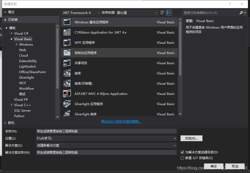Collapse the 已安装 section
This screenshot has height=173, width=250.
[5, 20]
